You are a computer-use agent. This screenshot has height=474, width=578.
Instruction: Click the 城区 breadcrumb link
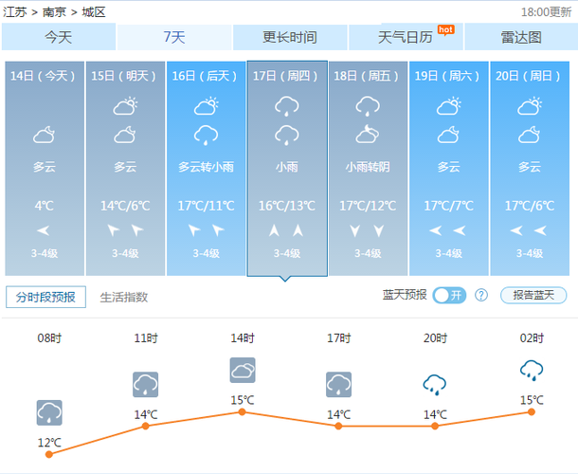pos(94,12)
